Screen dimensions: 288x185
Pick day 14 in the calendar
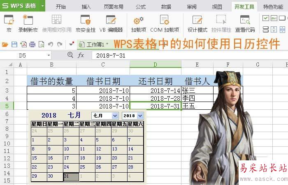tap(135, 150)
